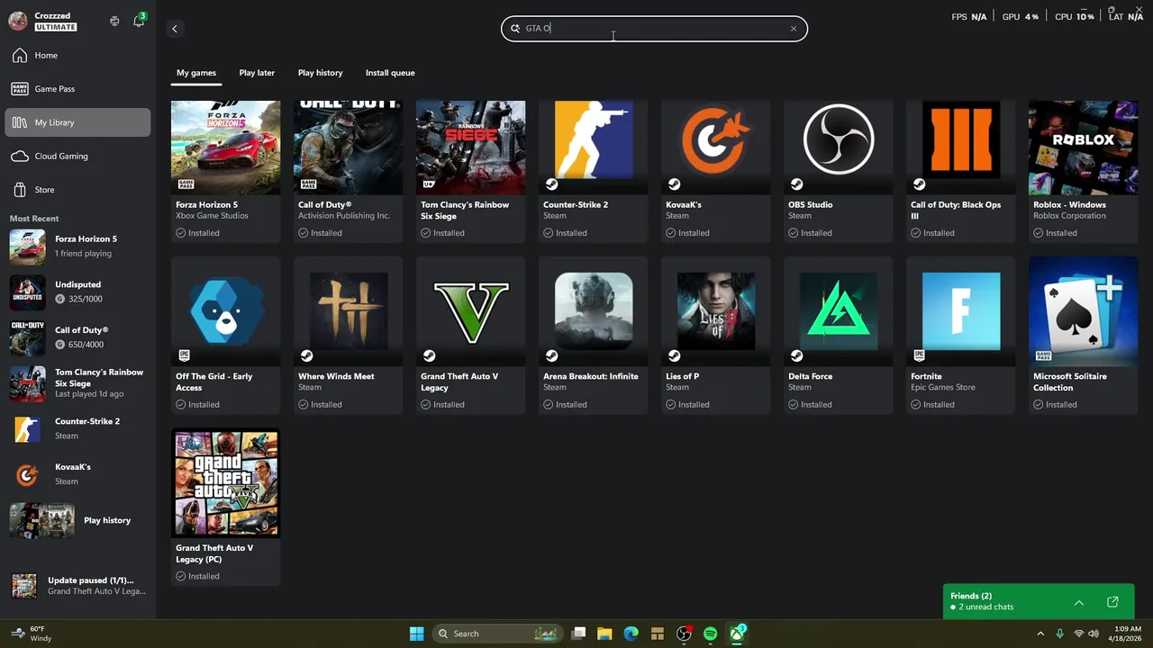Image resolution: width=1153 pixels, height=648 pixels.
Task: Open the Xbox app taskbar icon
Action: (737, 634)
